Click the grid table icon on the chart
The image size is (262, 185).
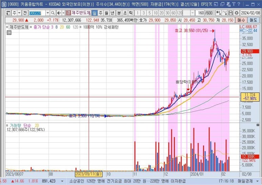pos(9,33)
